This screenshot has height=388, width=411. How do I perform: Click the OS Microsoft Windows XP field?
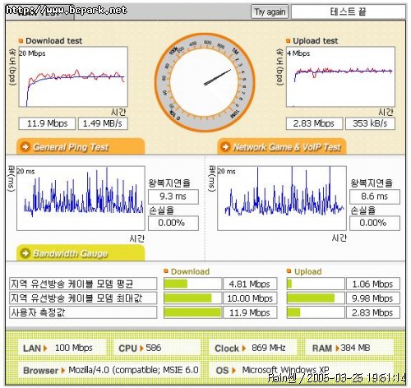(302, 370)
